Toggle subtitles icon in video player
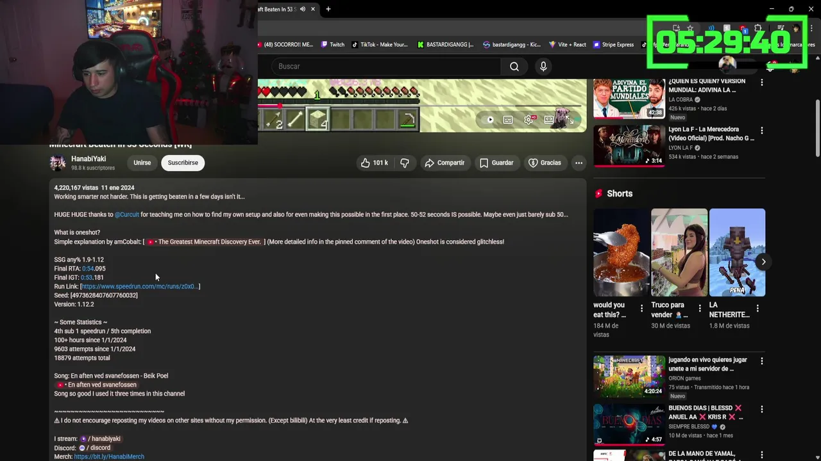The height and width of the screenshot is (461, 821). [x=508, y=120]
